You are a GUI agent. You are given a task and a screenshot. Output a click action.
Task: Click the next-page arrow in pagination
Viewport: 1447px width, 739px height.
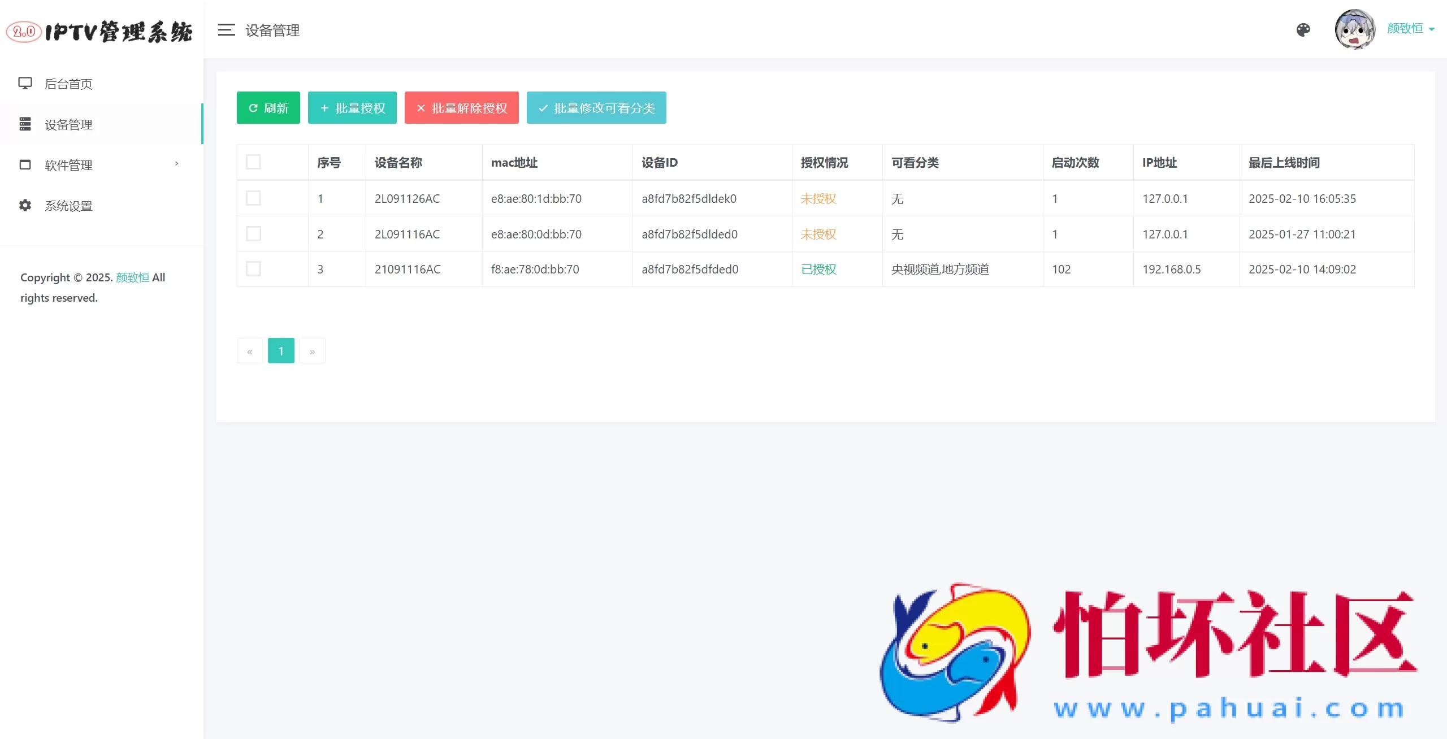click(313, 350)
